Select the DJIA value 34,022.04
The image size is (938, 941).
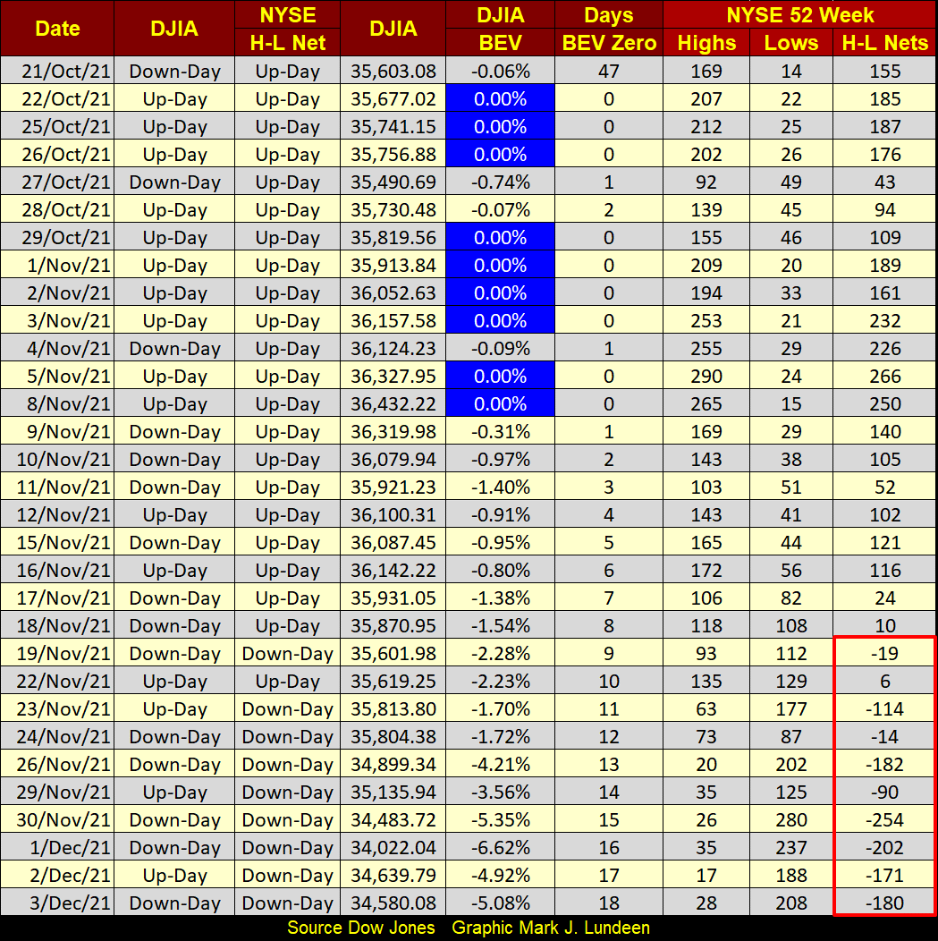pos(393,848)
